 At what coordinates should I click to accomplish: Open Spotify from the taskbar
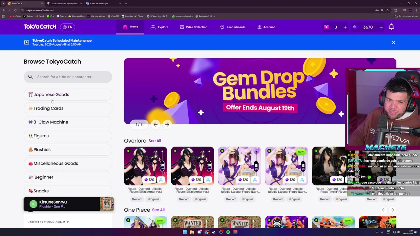228,232
